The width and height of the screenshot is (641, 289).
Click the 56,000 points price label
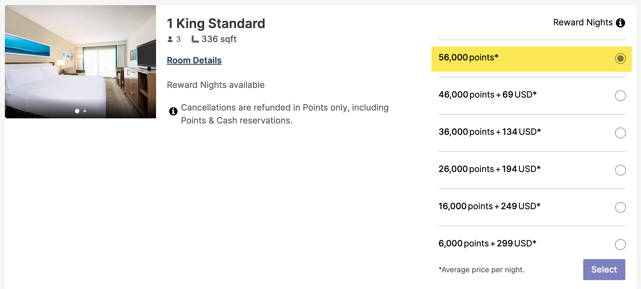coord(468,57)
